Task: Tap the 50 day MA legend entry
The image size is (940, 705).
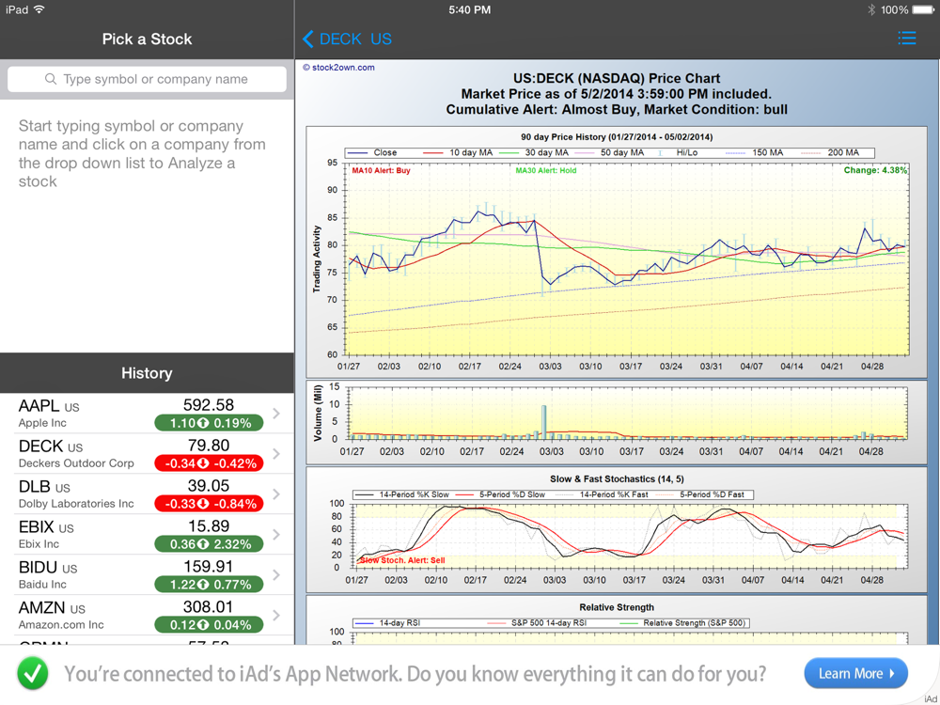Action: tap(609, 153)
